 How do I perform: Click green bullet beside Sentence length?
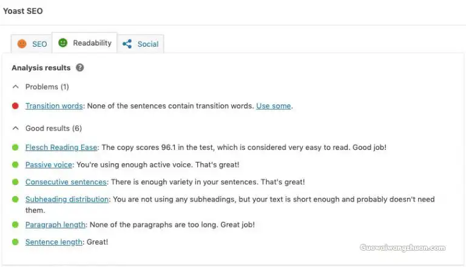[x=15, y=242]
